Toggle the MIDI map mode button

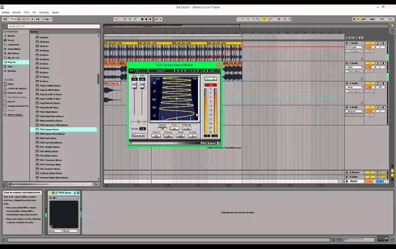pos(372,19)
